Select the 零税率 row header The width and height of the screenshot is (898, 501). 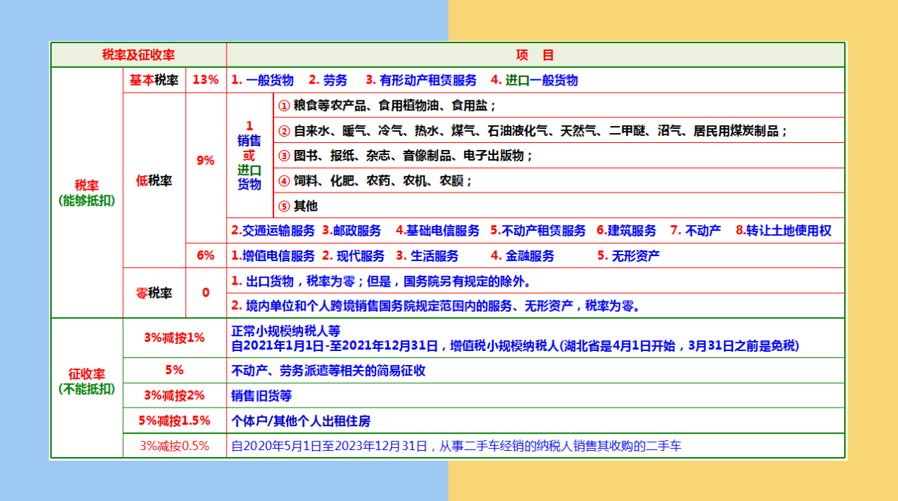click(154, 292)
